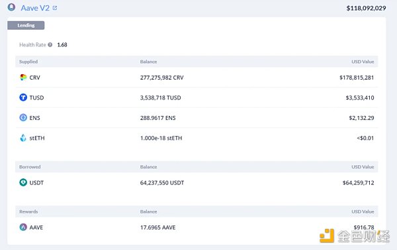Click the CRV token icon

pos(23,78)
